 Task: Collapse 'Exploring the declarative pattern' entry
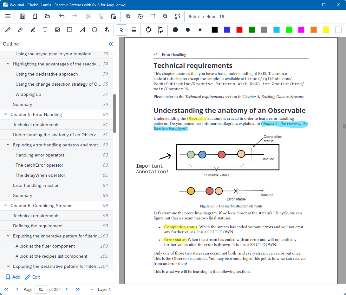tap(8, 266)
